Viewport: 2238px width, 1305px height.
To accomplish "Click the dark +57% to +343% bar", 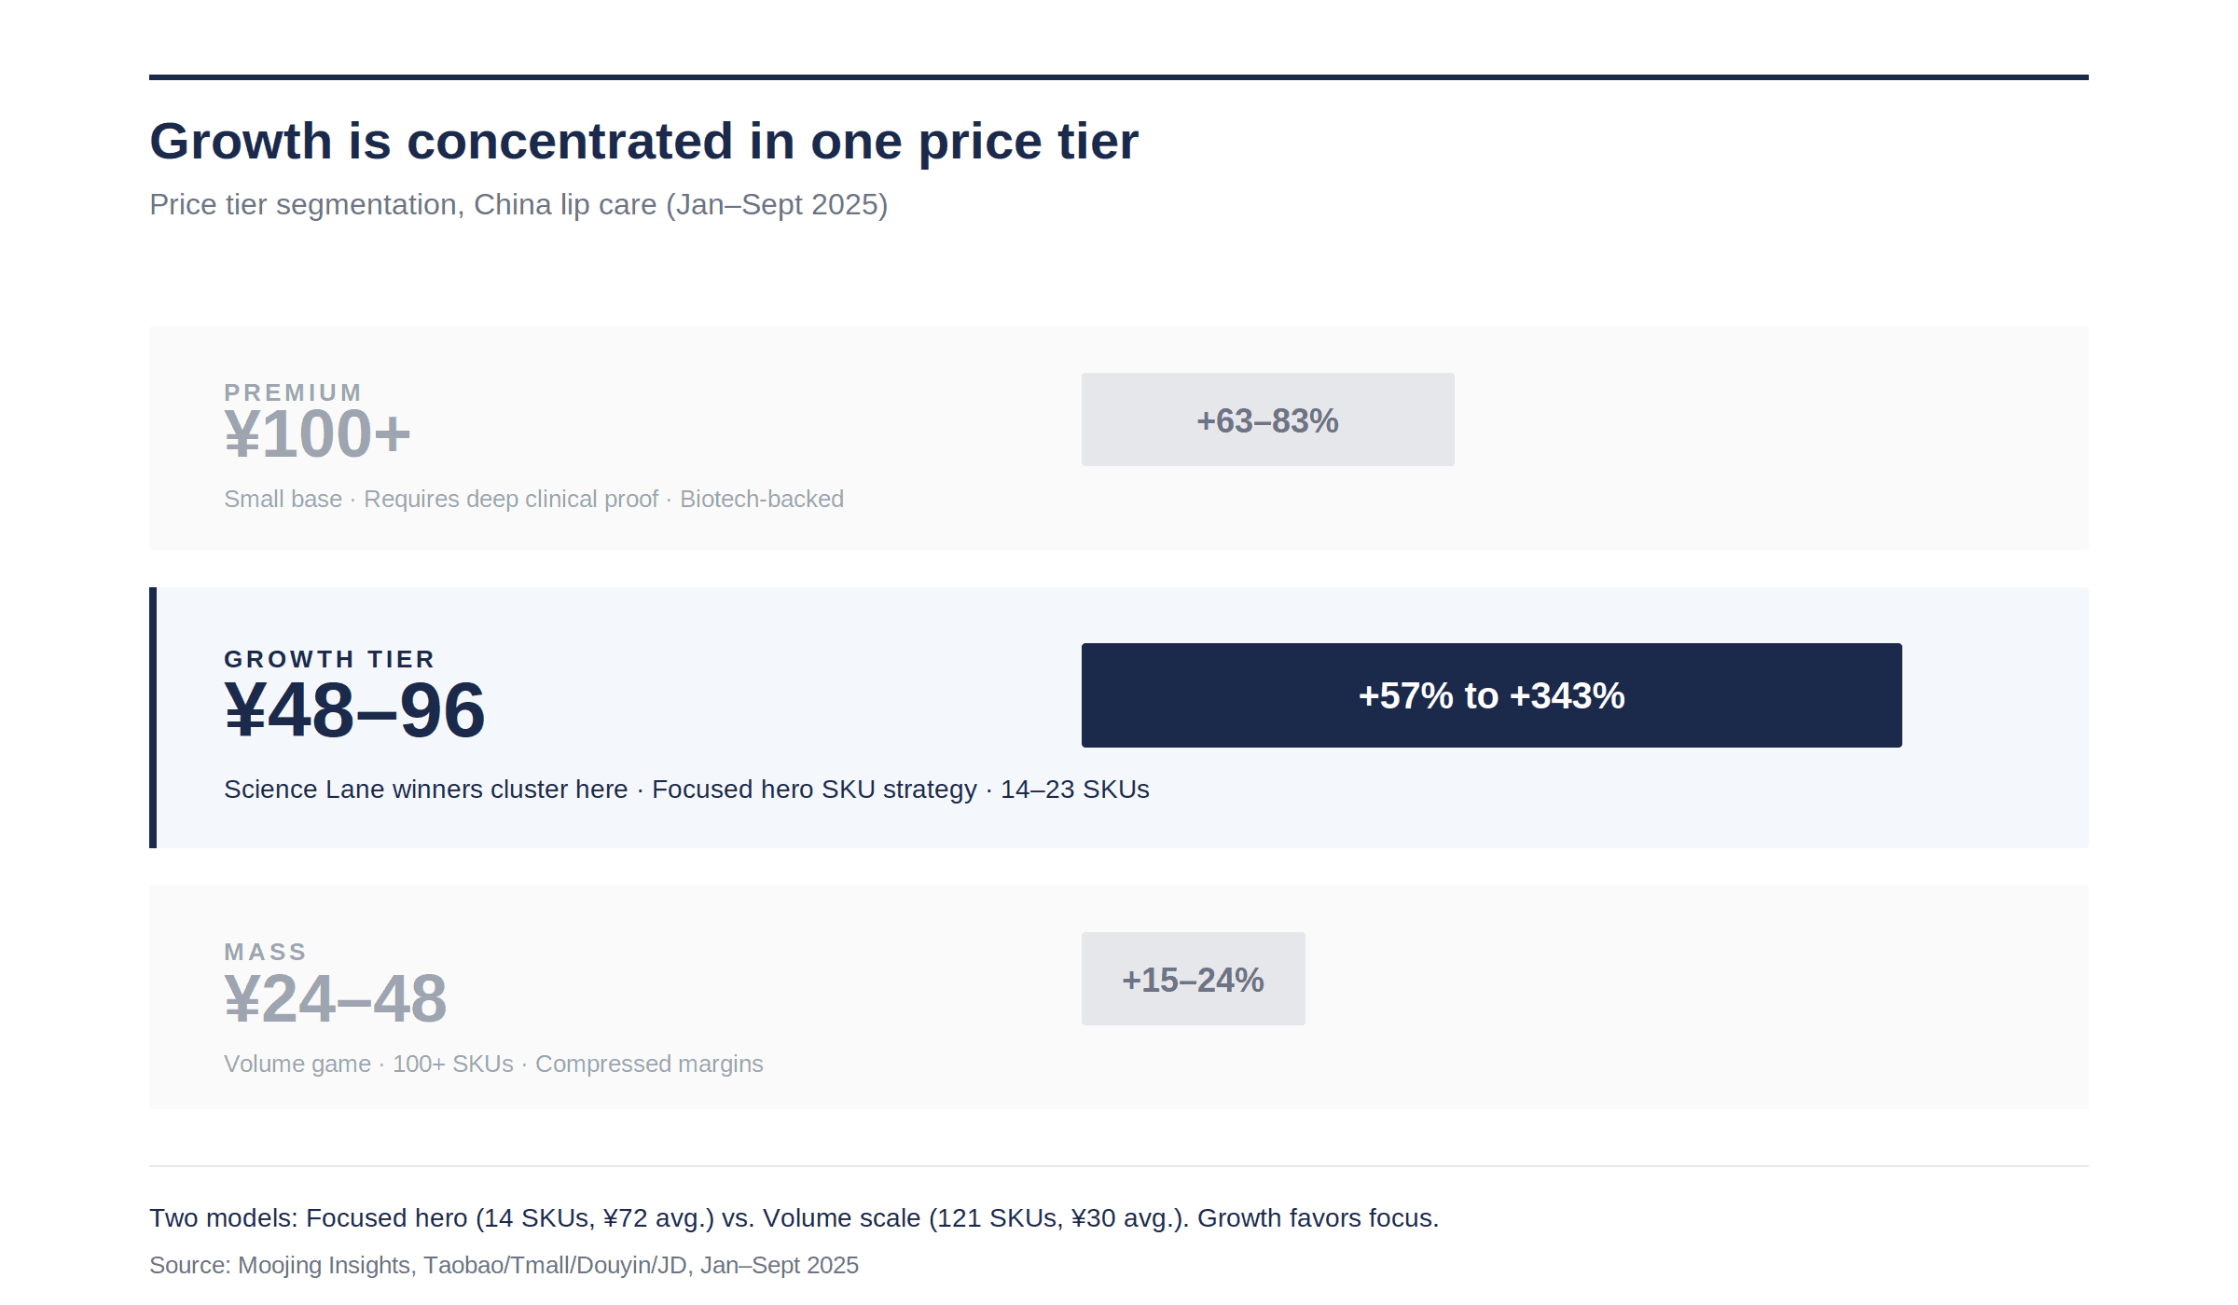I will pyautogui.click(x=1491, y=695).
